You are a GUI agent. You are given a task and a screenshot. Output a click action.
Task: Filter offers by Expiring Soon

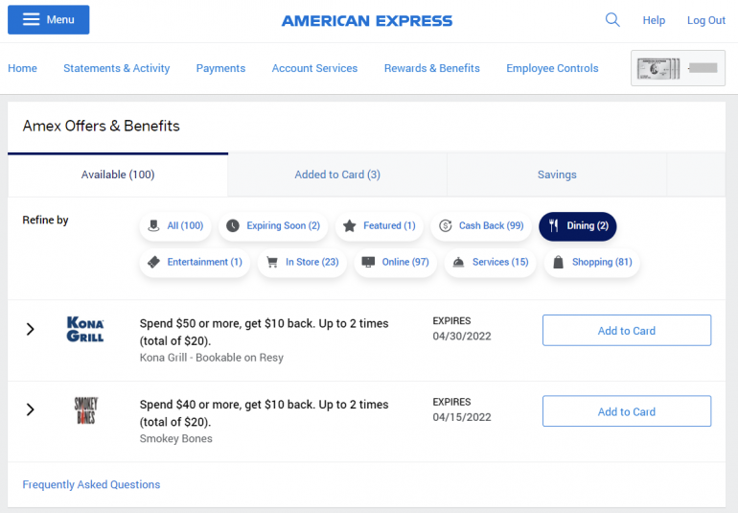(x=273, y=226)
